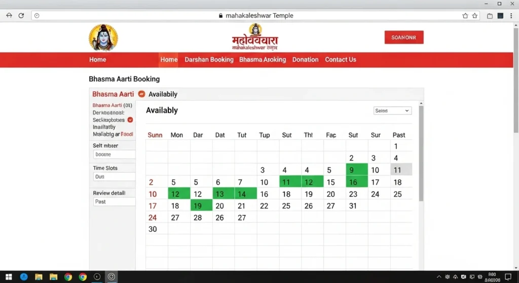Open the Contact Us link
The width and height of the screenshot is (519, 283).
pyautogui.click(x=340, y=60)
